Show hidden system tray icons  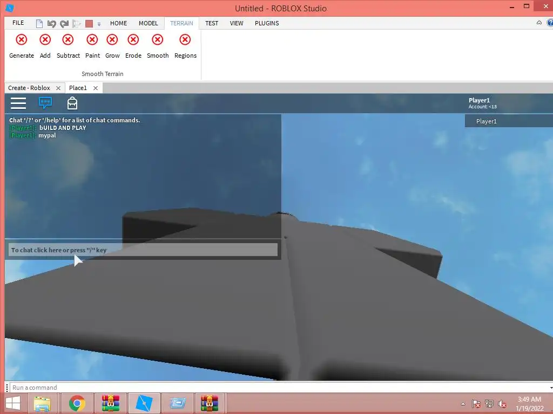[463, 404]
